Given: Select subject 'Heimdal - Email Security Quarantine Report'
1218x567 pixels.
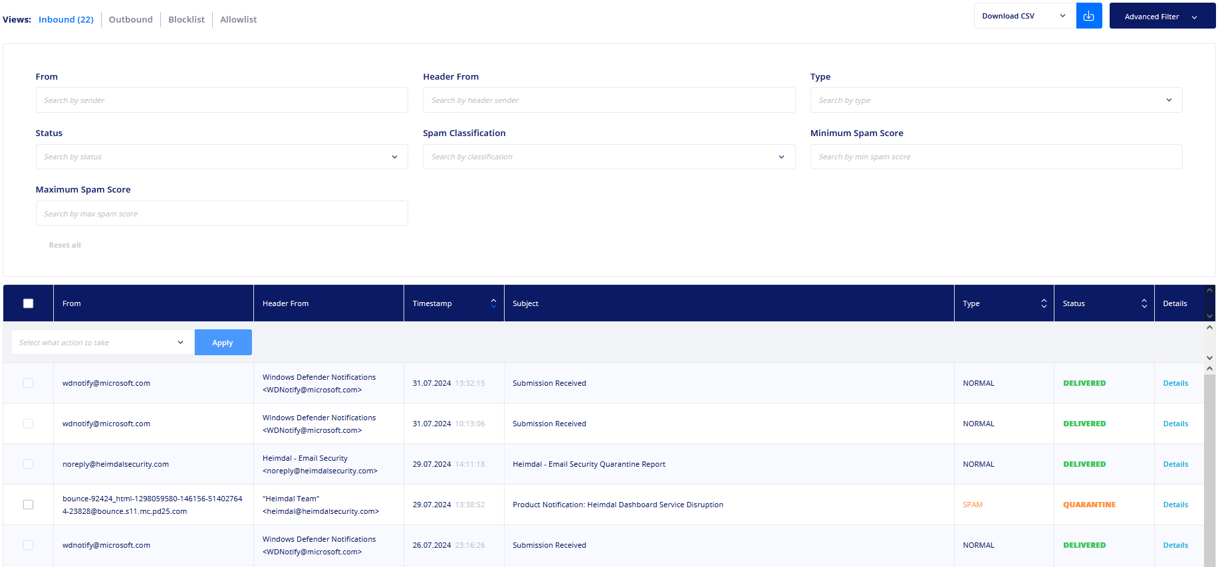Looking at the screenshot, I should point(589,464).
